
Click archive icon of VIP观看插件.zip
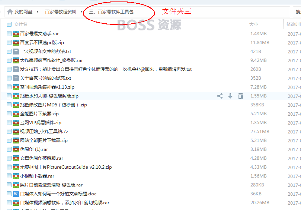point(16,123)
